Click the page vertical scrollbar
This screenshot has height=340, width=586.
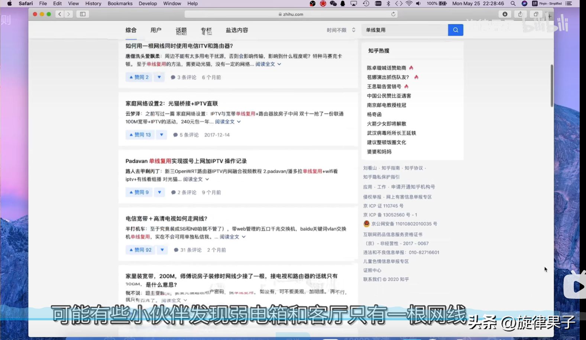coord(552,86)
